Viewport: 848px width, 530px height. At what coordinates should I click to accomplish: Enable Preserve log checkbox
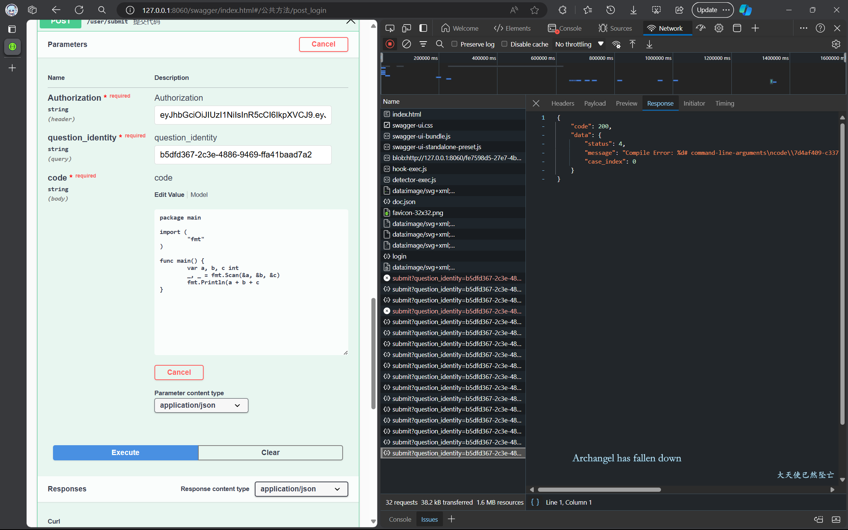[x=454, y=44]
